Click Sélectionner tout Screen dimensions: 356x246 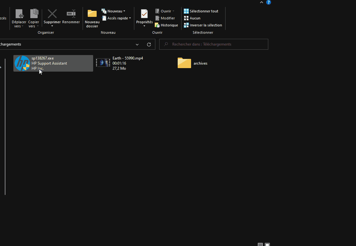click(x=201, y=11)
